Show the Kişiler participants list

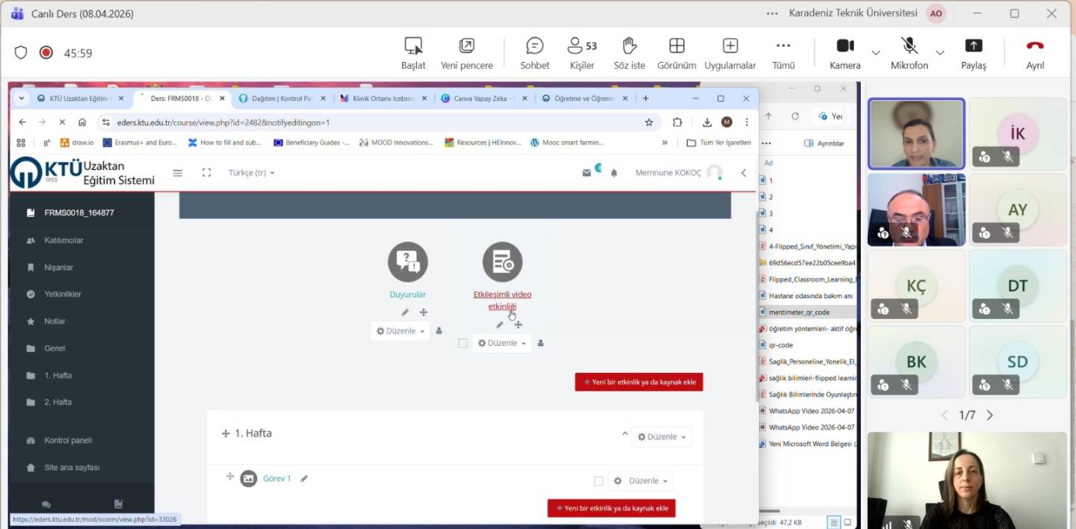[x=581, y=53]
